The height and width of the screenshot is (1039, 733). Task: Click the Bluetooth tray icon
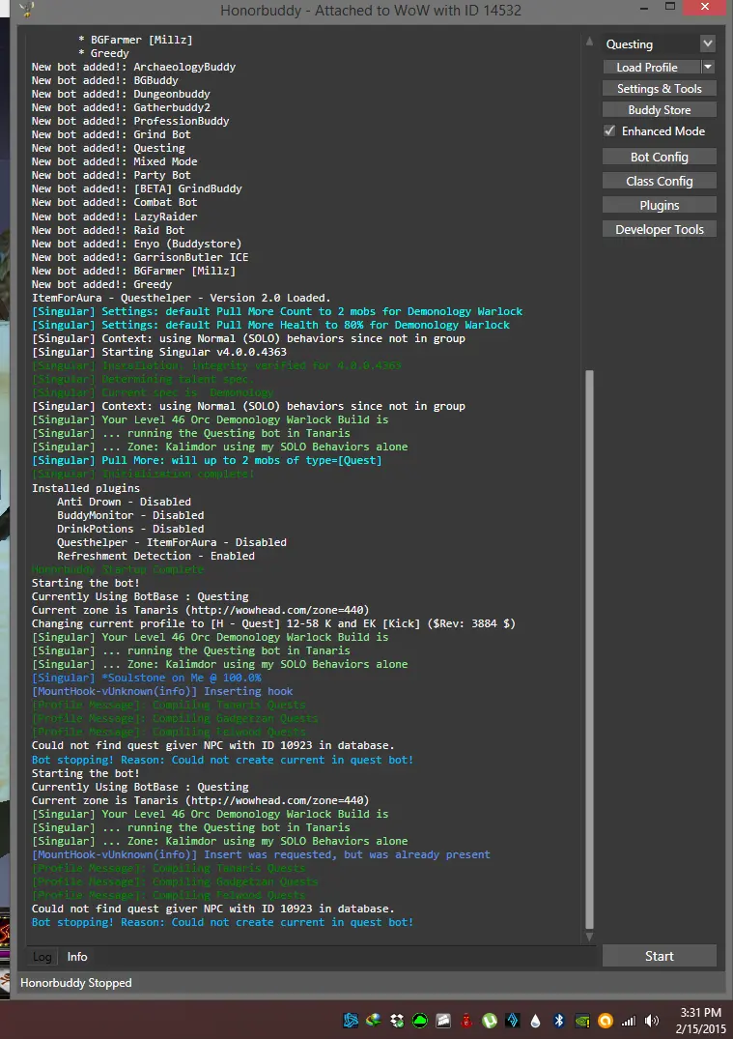(x=559, y=1021)
